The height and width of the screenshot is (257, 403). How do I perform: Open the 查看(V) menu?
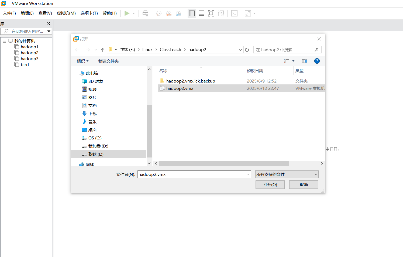[45, 13]
